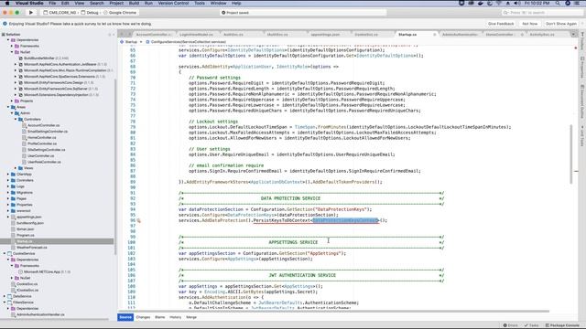
Task: Click the previous-tab navigation arrow in the tab strip
Action: point(122,35)
